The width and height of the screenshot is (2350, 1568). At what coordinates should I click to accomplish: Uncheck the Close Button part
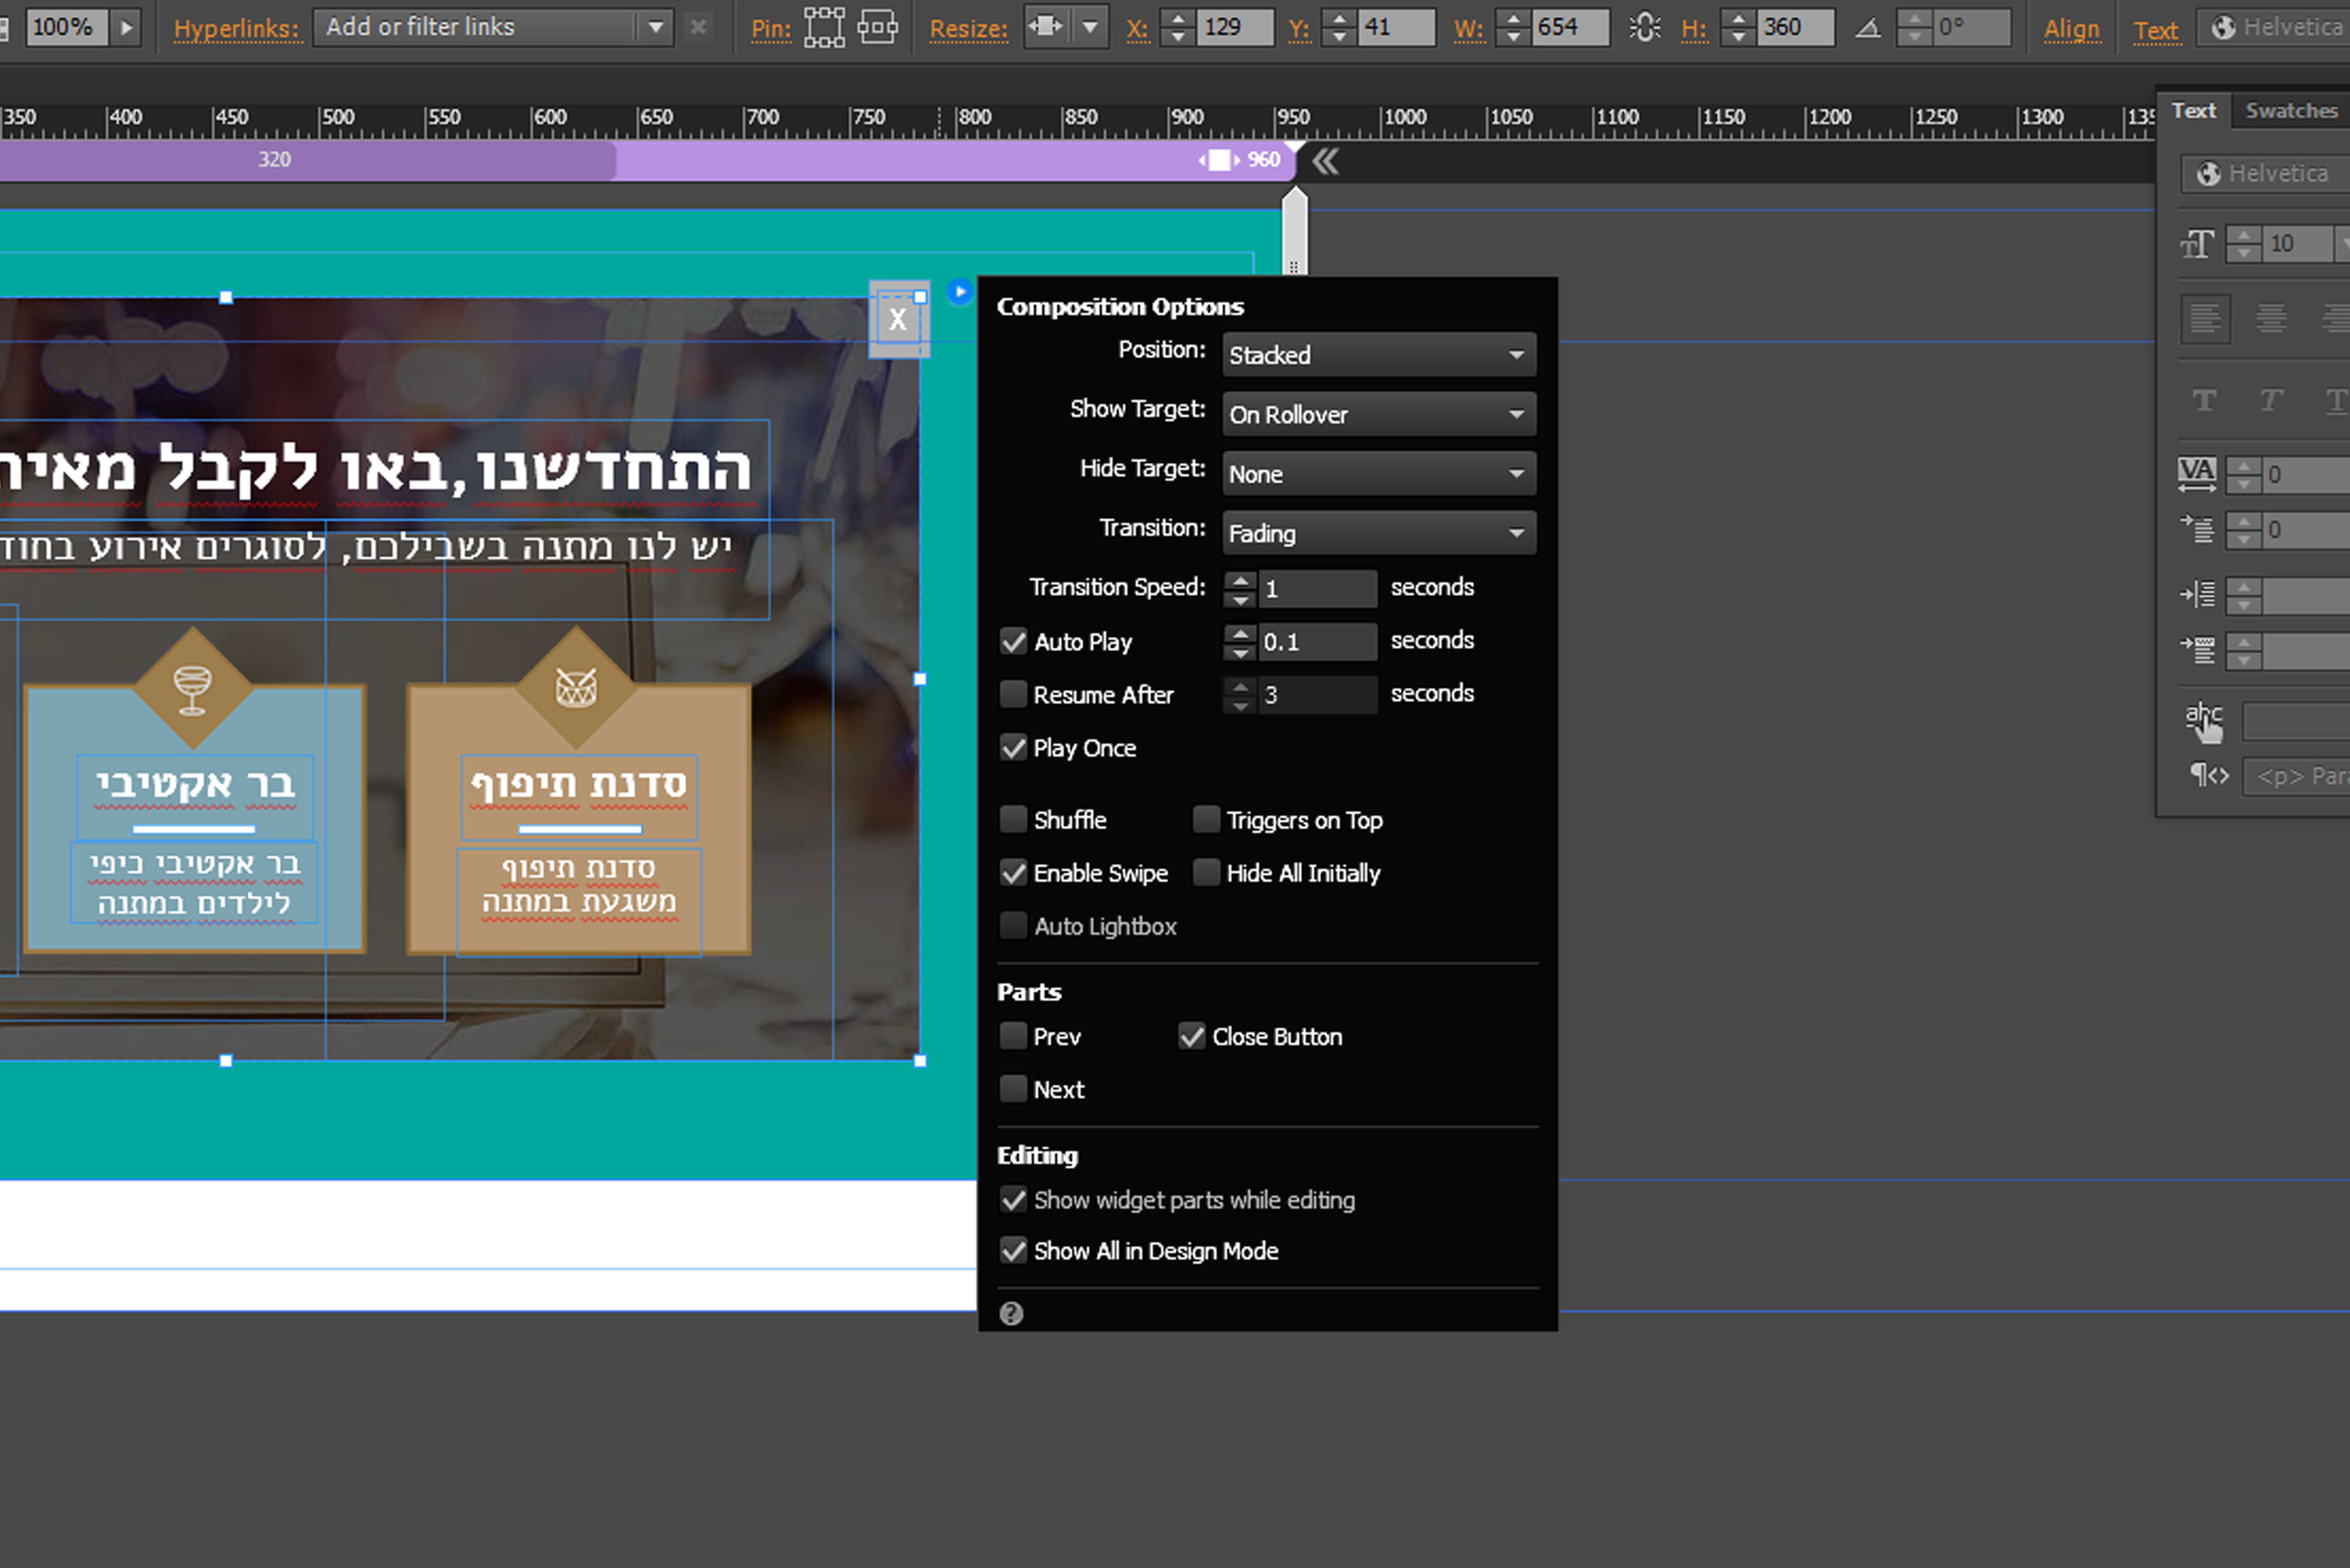click(1191, 1036)
